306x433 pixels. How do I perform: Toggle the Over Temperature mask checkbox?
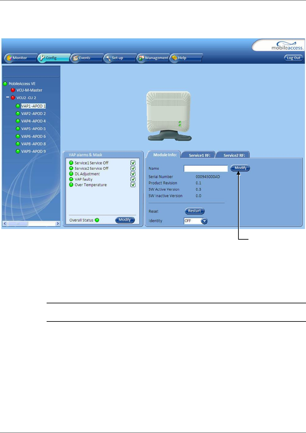coord(133,185)
